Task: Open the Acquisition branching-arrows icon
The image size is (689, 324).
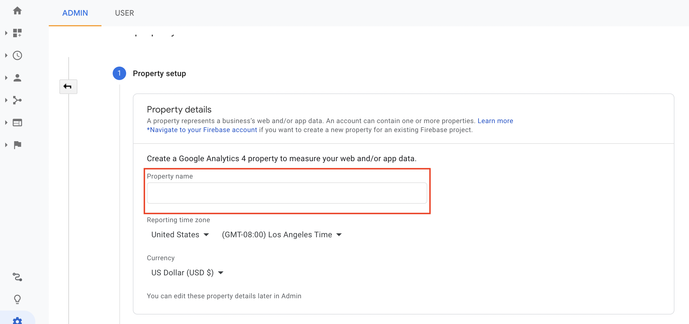Action: click(x=17, y=100)
